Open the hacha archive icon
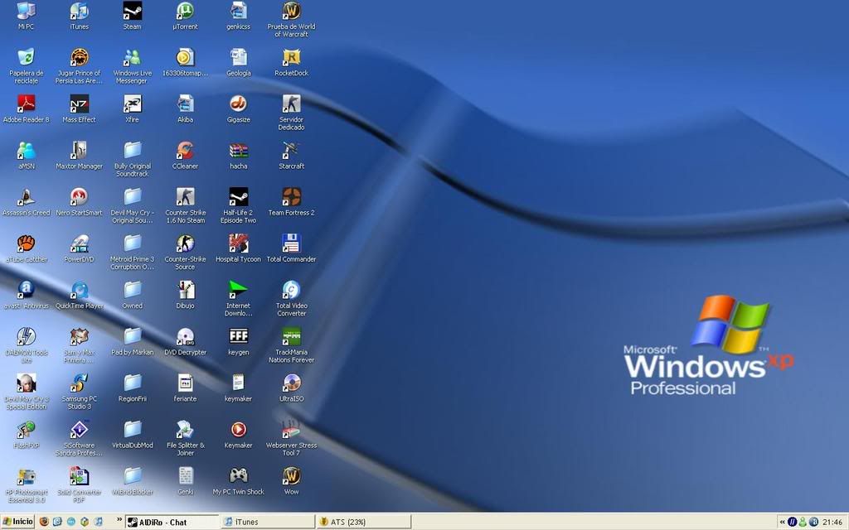The width and height of the screenshot is (849, 530). point(238,155)
